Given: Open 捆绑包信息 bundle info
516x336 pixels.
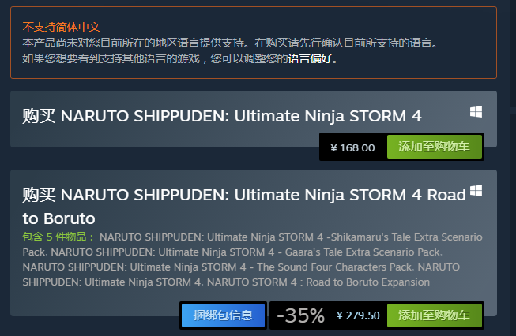Looking at the screenshot, I should coord(223,315).
